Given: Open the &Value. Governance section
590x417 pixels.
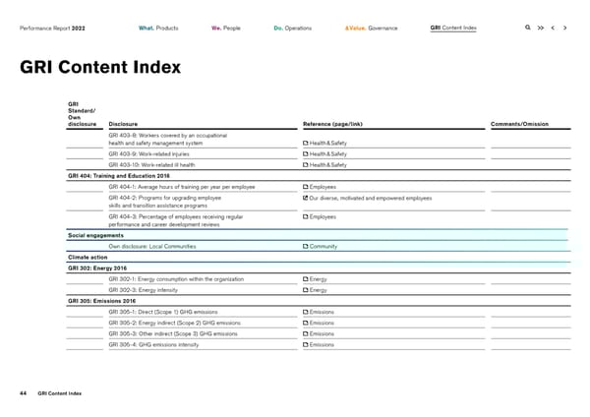Looking at the screenshot, I should [371, 28].
